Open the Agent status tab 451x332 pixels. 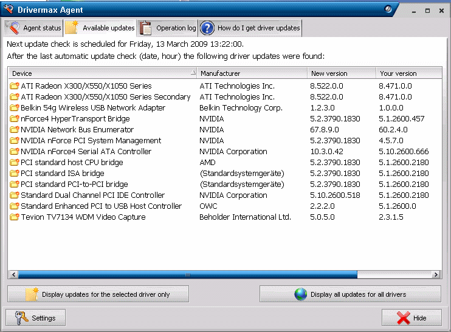click(33, 28)
